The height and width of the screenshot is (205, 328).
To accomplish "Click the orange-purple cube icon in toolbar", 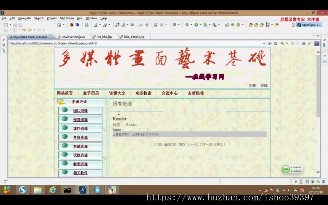I will pos(71,25).
